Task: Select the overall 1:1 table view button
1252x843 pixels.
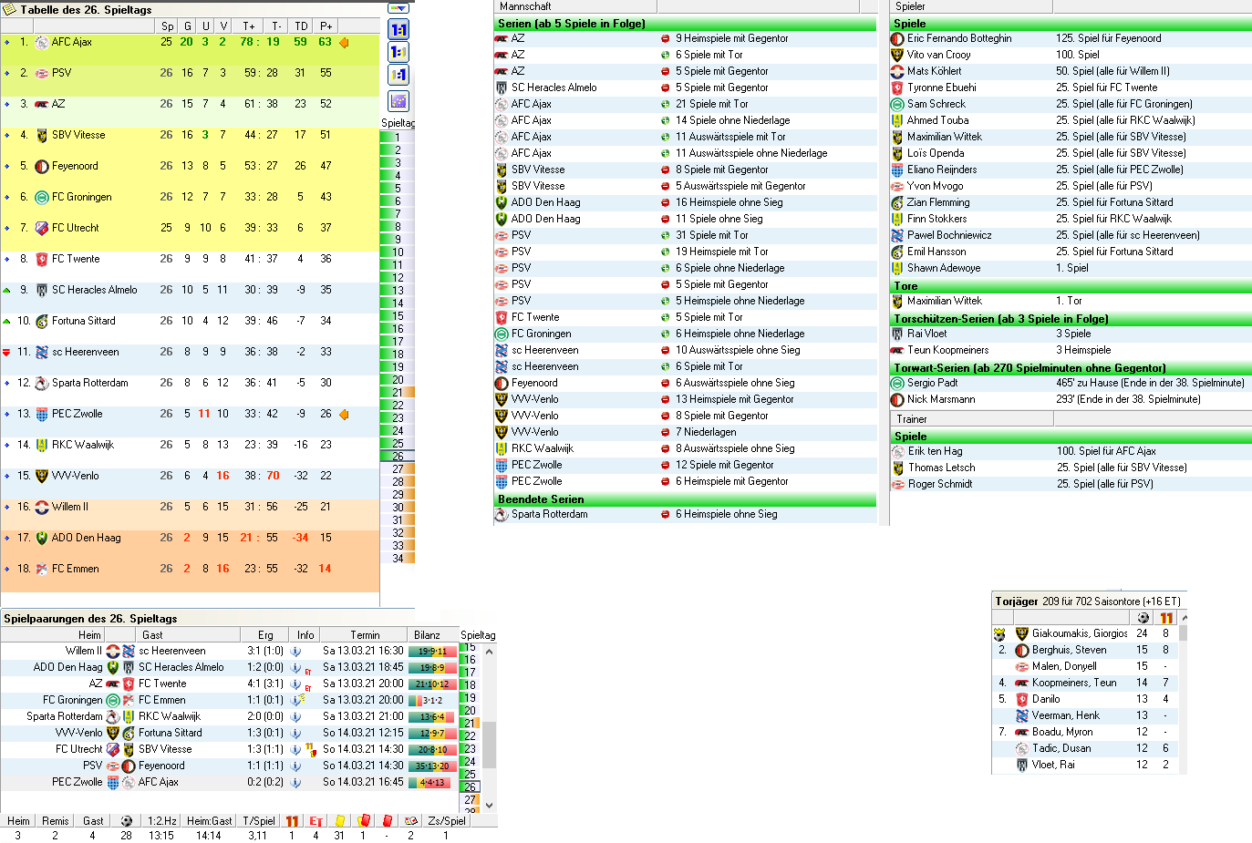Action: [x=398, y=30]
